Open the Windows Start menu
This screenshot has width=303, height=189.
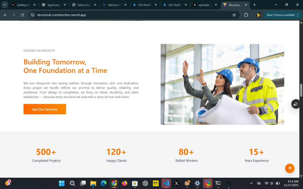tap(62, 183)
